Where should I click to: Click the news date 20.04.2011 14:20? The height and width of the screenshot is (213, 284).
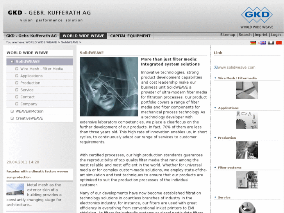pos(23,162)
